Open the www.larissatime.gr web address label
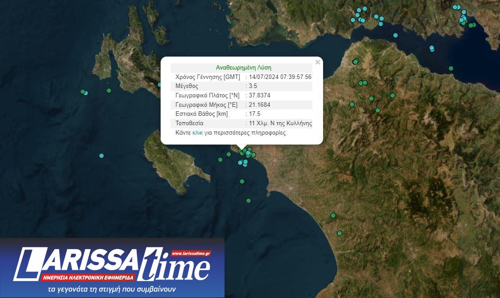This screenshot has width=500, height=298. click(191, 254)
